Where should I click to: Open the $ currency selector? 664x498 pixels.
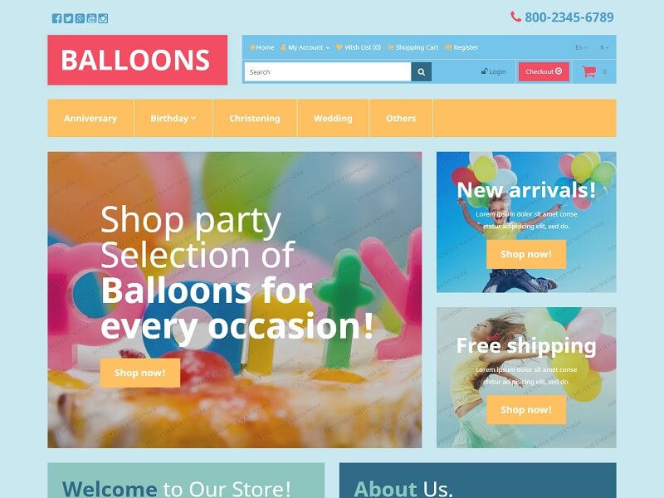[604, 47]
